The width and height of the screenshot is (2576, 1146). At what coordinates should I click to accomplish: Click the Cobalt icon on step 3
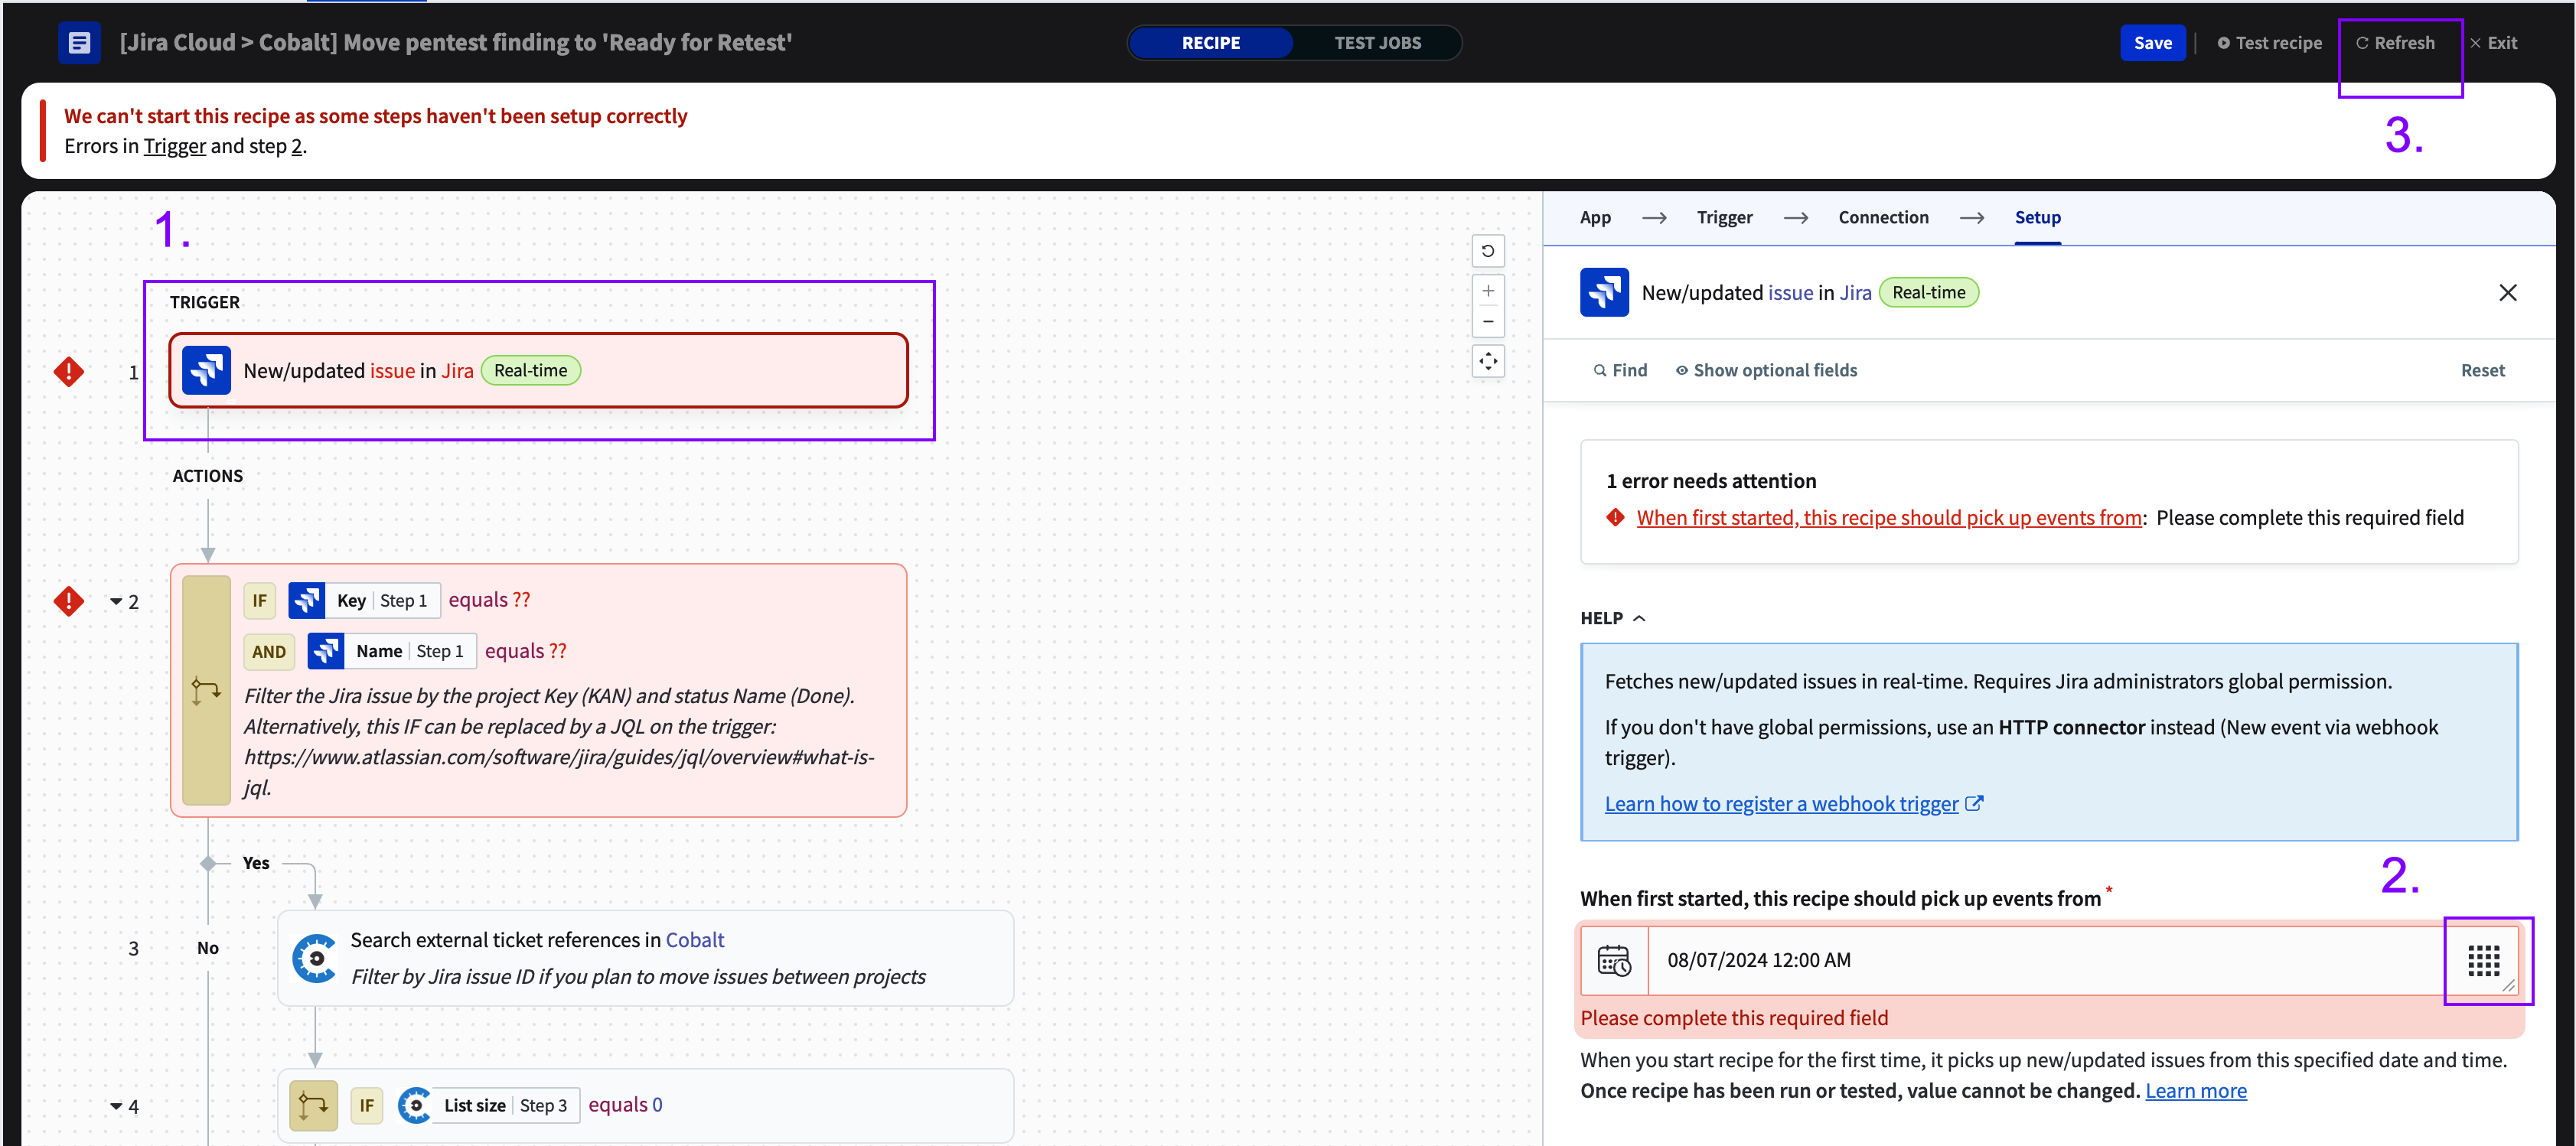(315, 959)
